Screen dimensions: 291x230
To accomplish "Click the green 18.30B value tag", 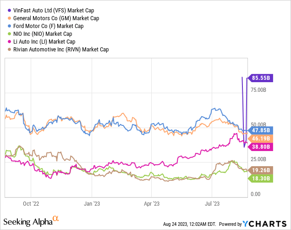I will coord(261,178).
